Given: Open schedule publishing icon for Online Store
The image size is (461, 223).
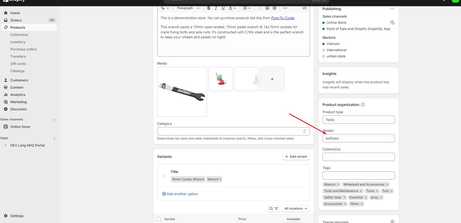Looking at the screenshot, I should pos(392,23).
